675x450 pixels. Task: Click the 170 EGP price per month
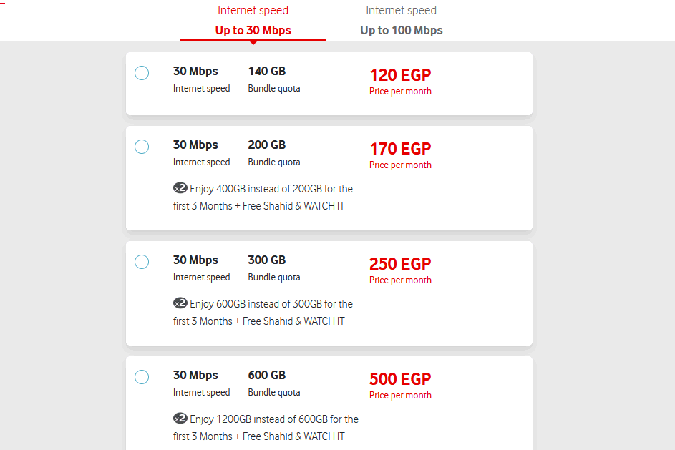400,149
